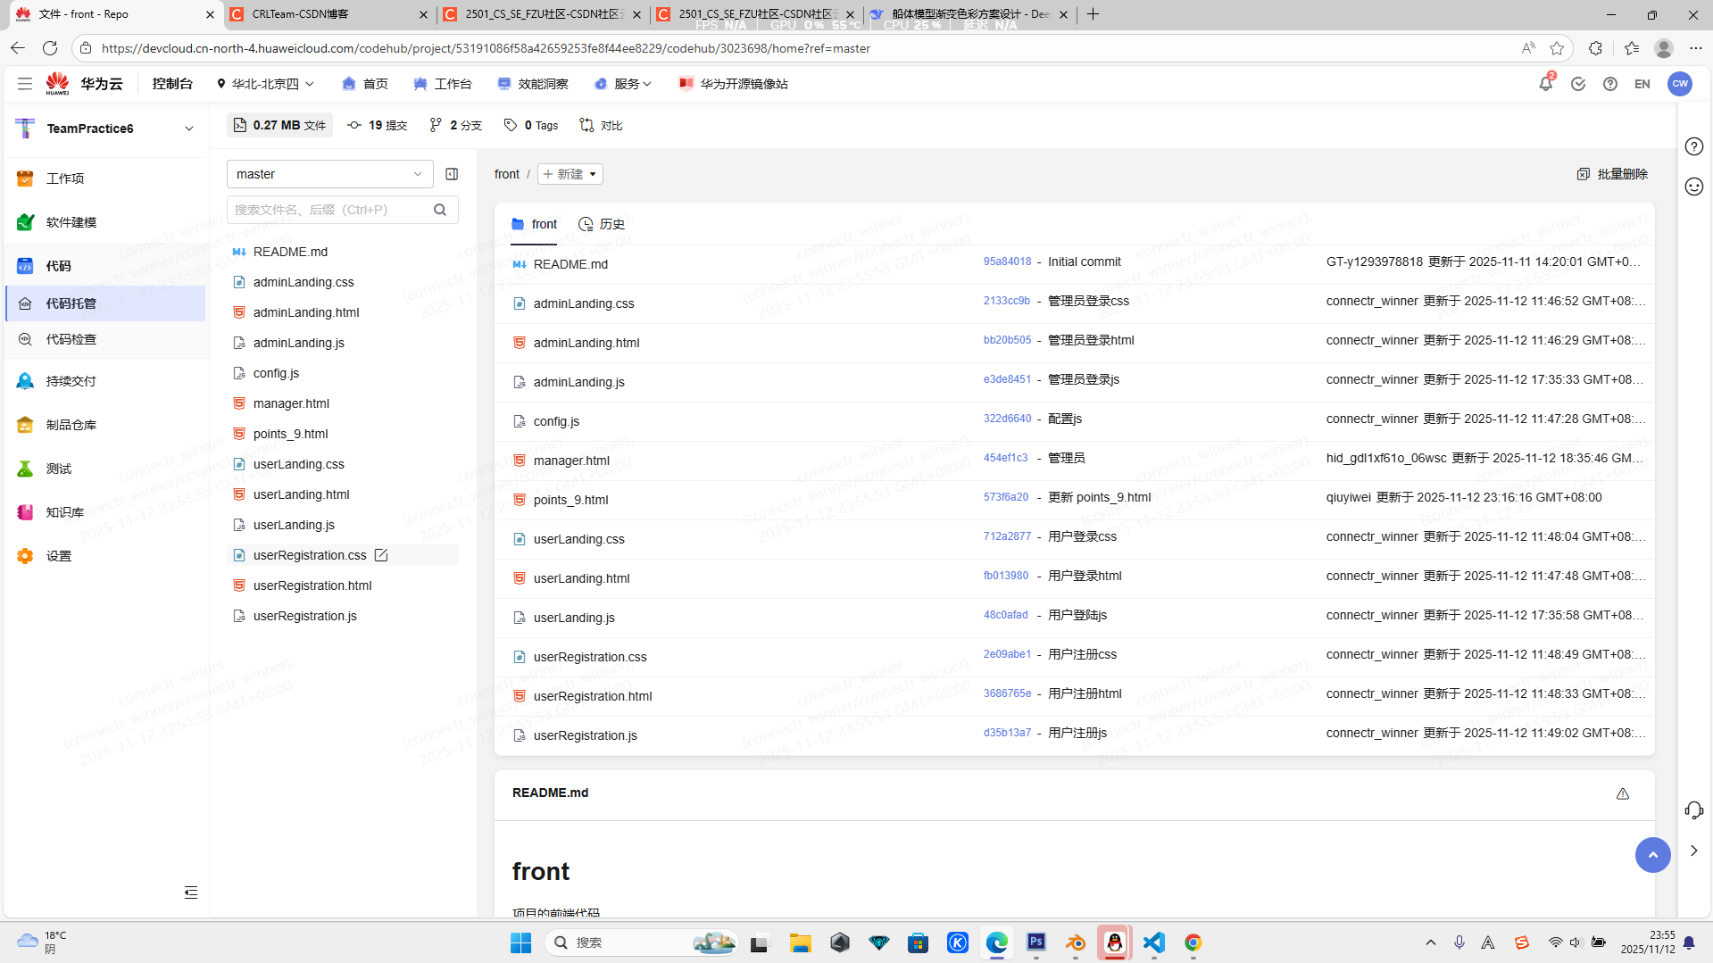View the 2 分支 branches
The image size is (1713, 963).
pos(455,125)
